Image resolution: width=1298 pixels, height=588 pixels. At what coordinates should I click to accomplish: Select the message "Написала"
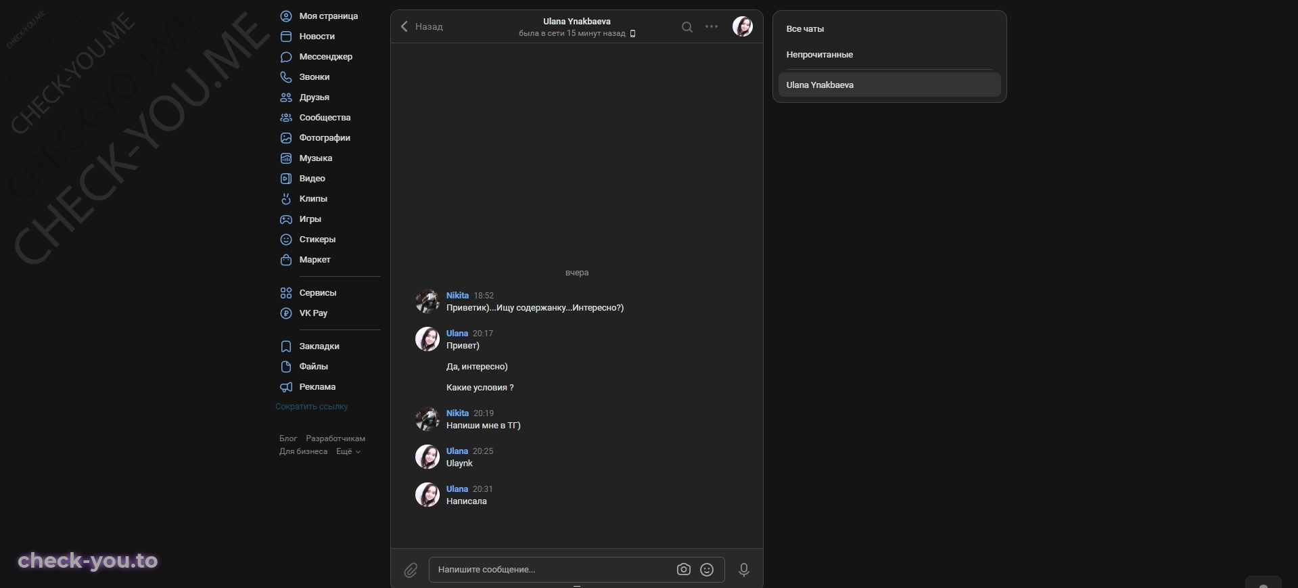point(467,501)
